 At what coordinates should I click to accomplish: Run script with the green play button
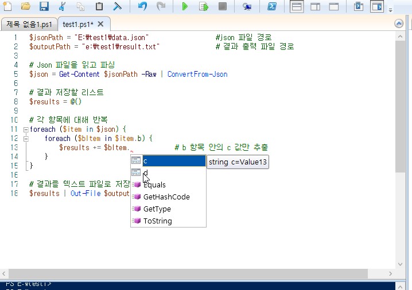[185, 6]
